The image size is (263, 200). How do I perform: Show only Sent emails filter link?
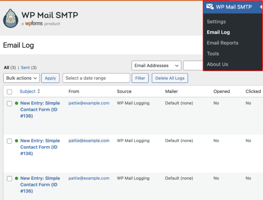(25, 67)
